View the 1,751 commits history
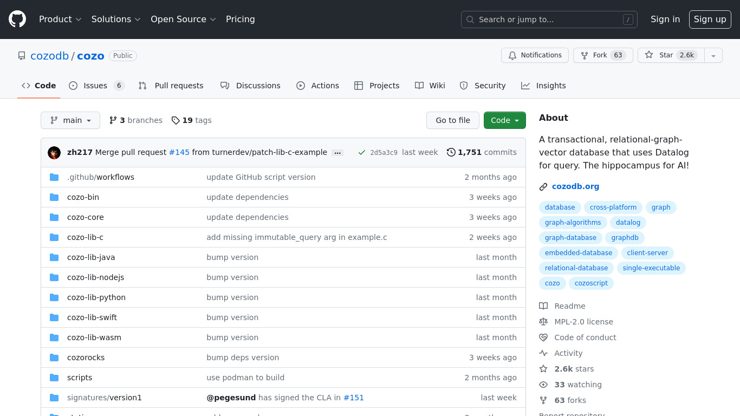Image resolution: width=740 pixels, height=416 pixels. [482, 153]
